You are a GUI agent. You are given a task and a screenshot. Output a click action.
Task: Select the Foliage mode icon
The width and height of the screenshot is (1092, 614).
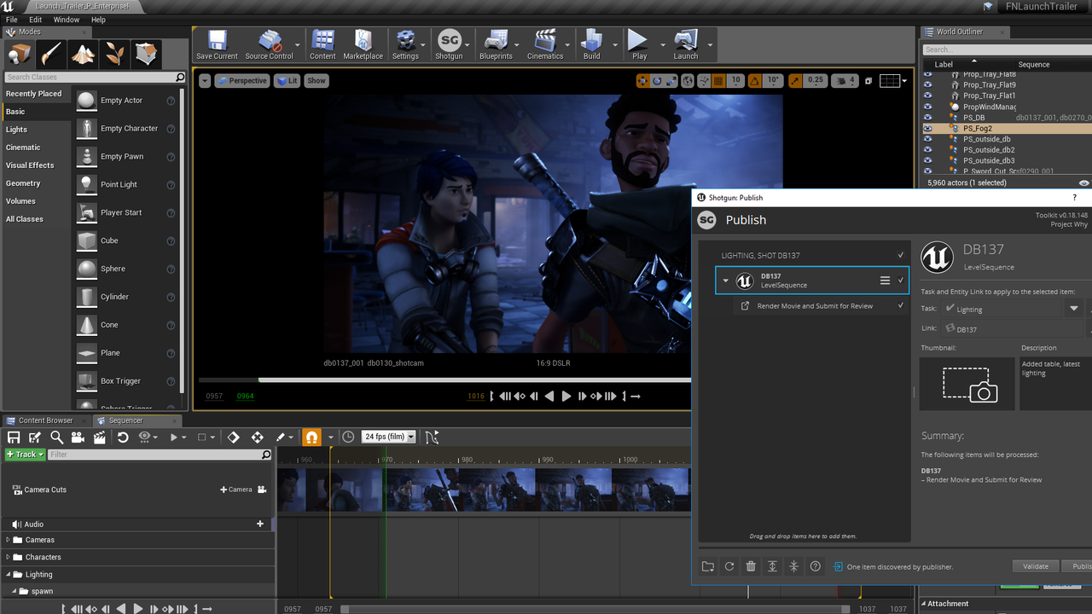click(x=114, y=54)
